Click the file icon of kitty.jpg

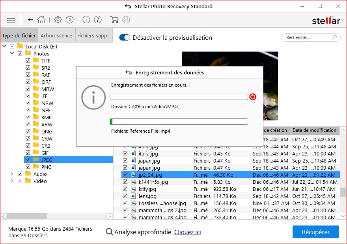click(x=133, y=189)
